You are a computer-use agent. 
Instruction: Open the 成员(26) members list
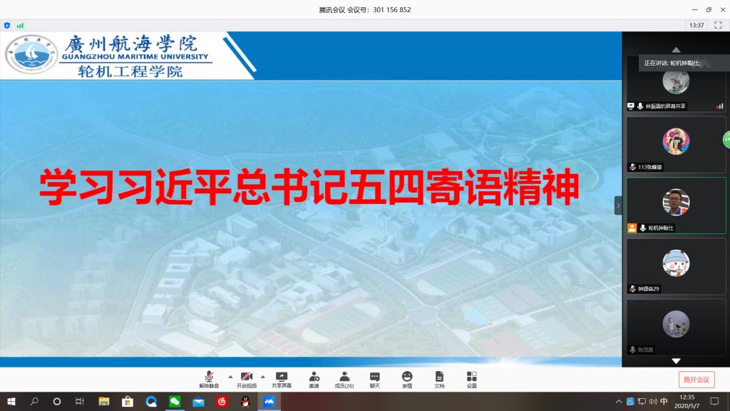point(344,379)
